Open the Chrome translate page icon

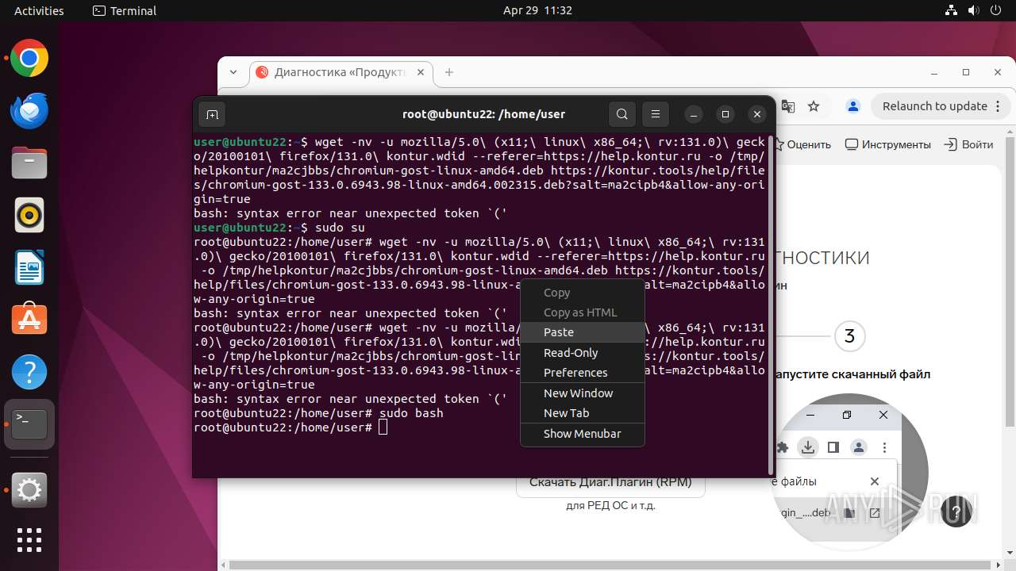[788, 106]
